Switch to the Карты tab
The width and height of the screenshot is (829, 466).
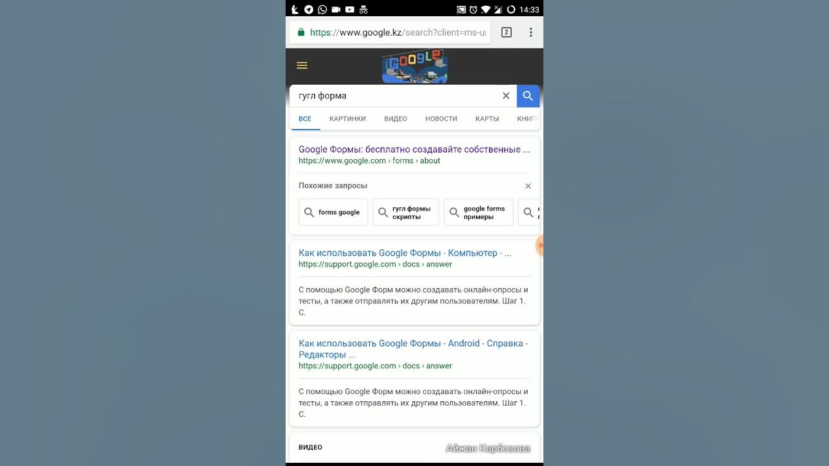pyautogui.click(x=487, y=118)
